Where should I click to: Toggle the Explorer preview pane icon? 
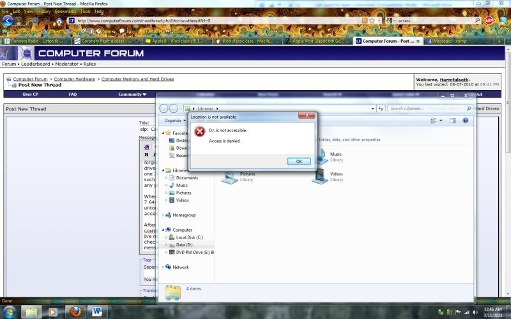[452, 121]
